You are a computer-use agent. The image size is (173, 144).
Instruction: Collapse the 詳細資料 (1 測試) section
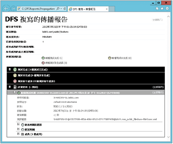(10, 87)
